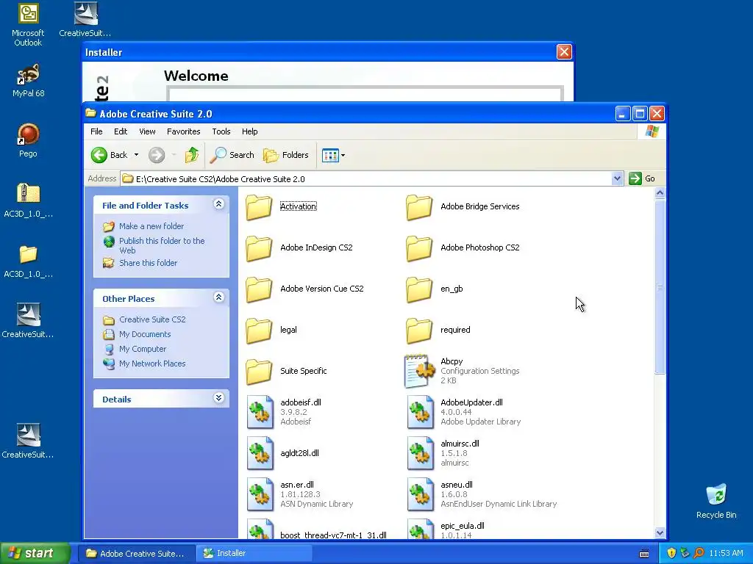Expand the Details panel
This screenshot has height=564, width=753.
pos(218,398)
